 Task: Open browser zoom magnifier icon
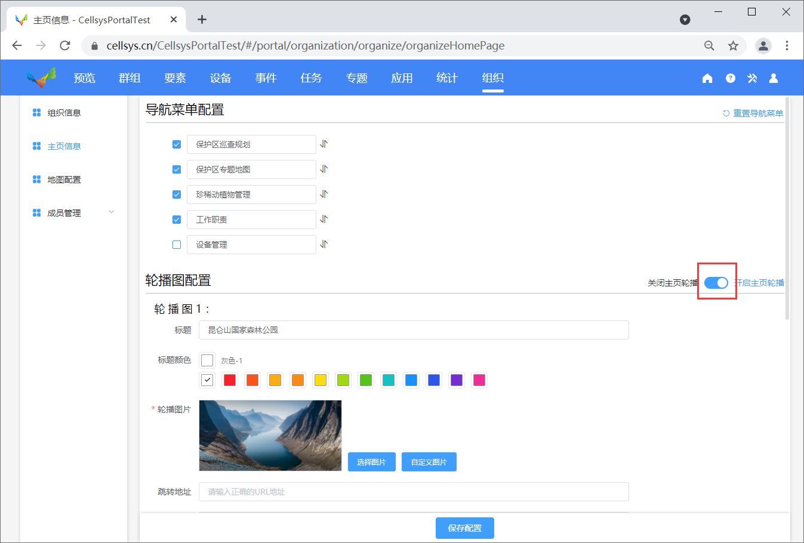(x=709, y=46)
